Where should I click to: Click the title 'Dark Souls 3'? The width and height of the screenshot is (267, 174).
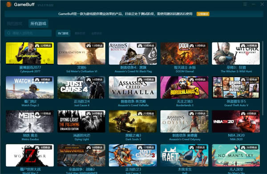click(x=133, y=139)
